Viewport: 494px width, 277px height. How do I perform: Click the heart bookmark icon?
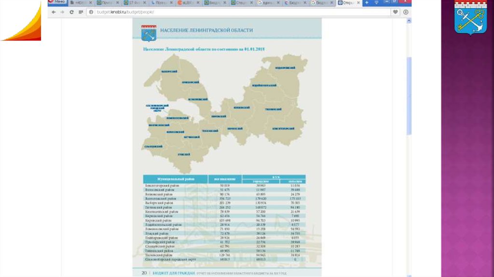point(396,12)
